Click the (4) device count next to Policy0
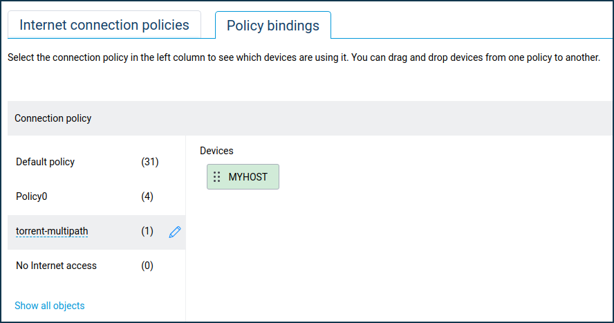The width and height of the screenshot is (614, 323). (147, 196)
